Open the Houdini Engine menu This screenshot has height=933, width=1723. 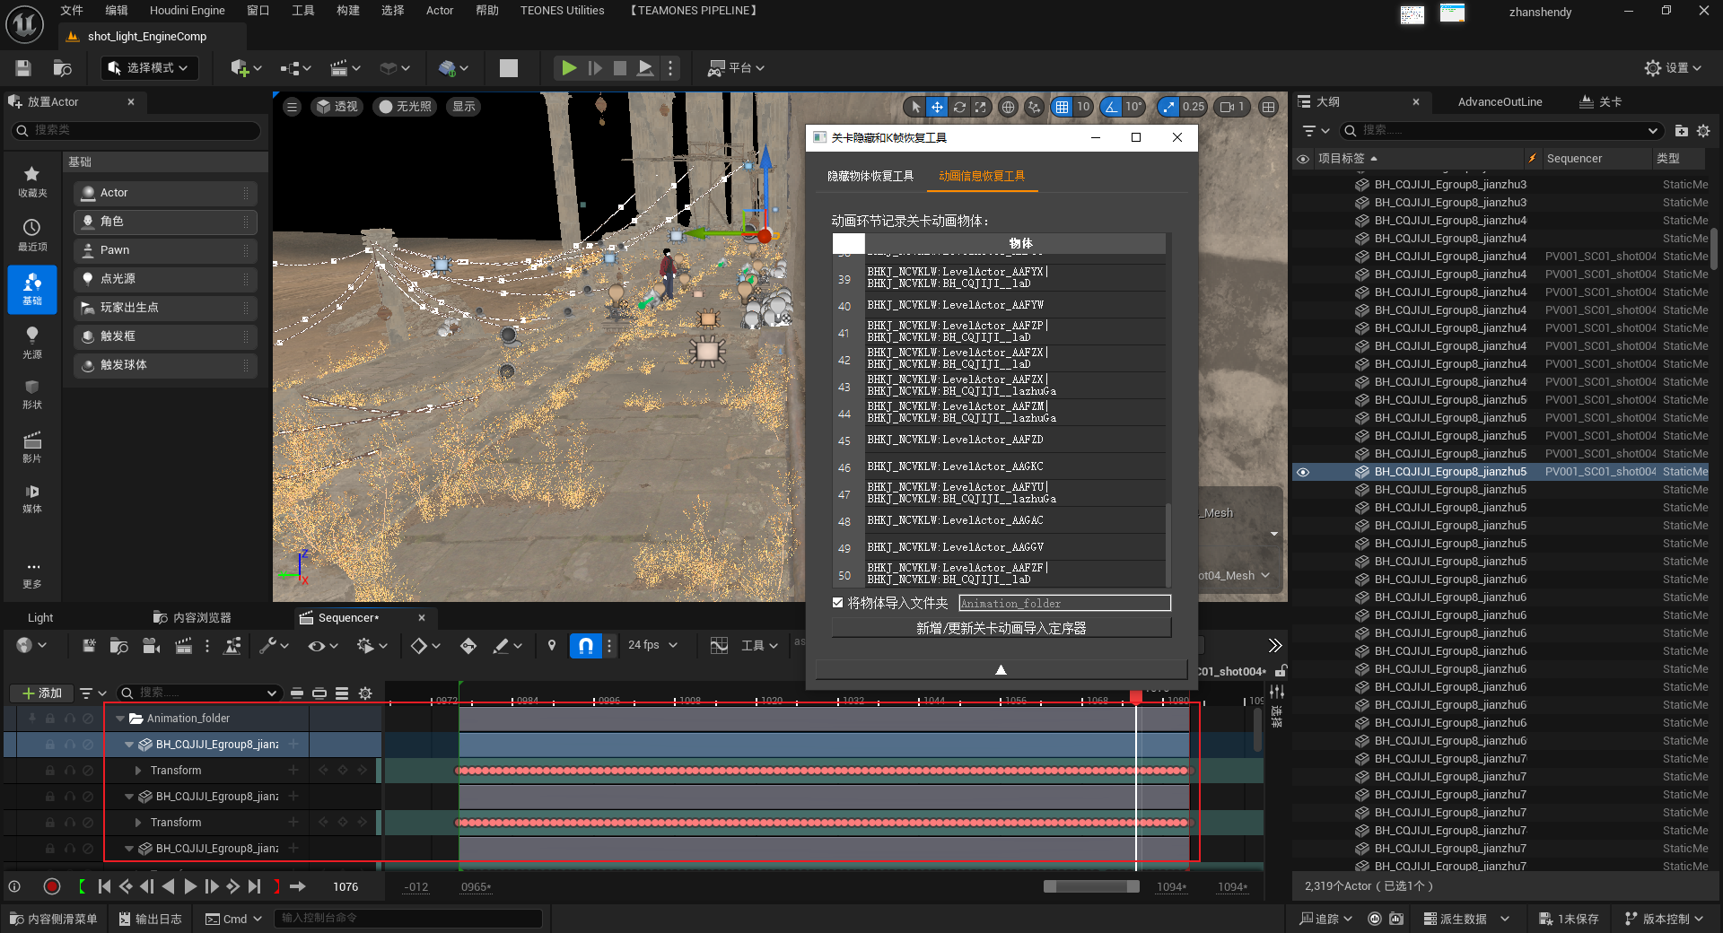pyautogui.click(x=187, y=11)
